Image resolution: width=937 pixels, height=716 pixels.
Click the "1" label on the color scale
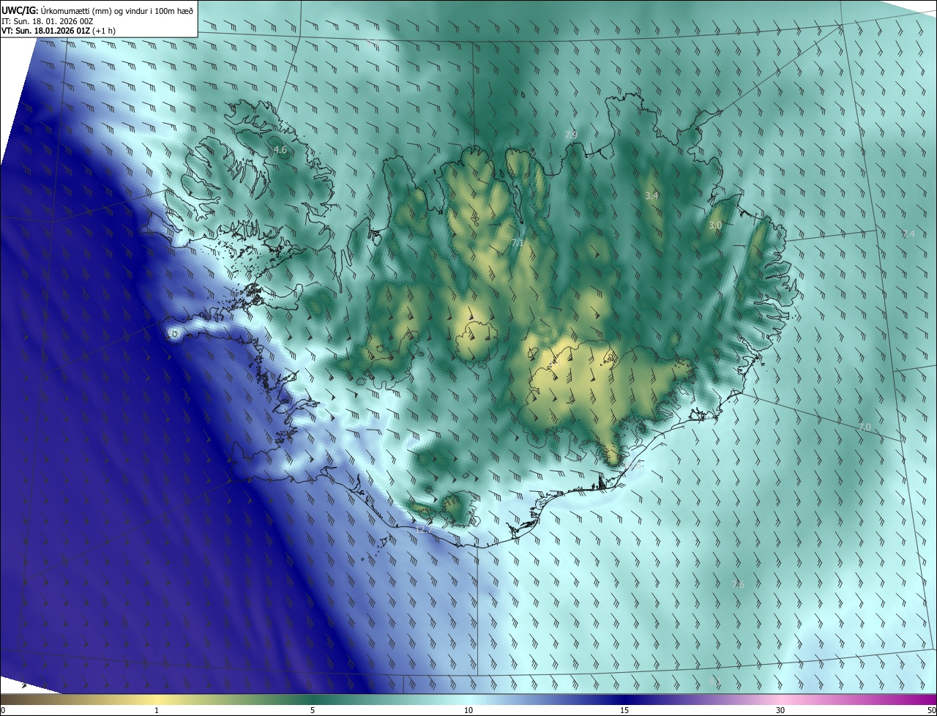[x=157, y=710]
